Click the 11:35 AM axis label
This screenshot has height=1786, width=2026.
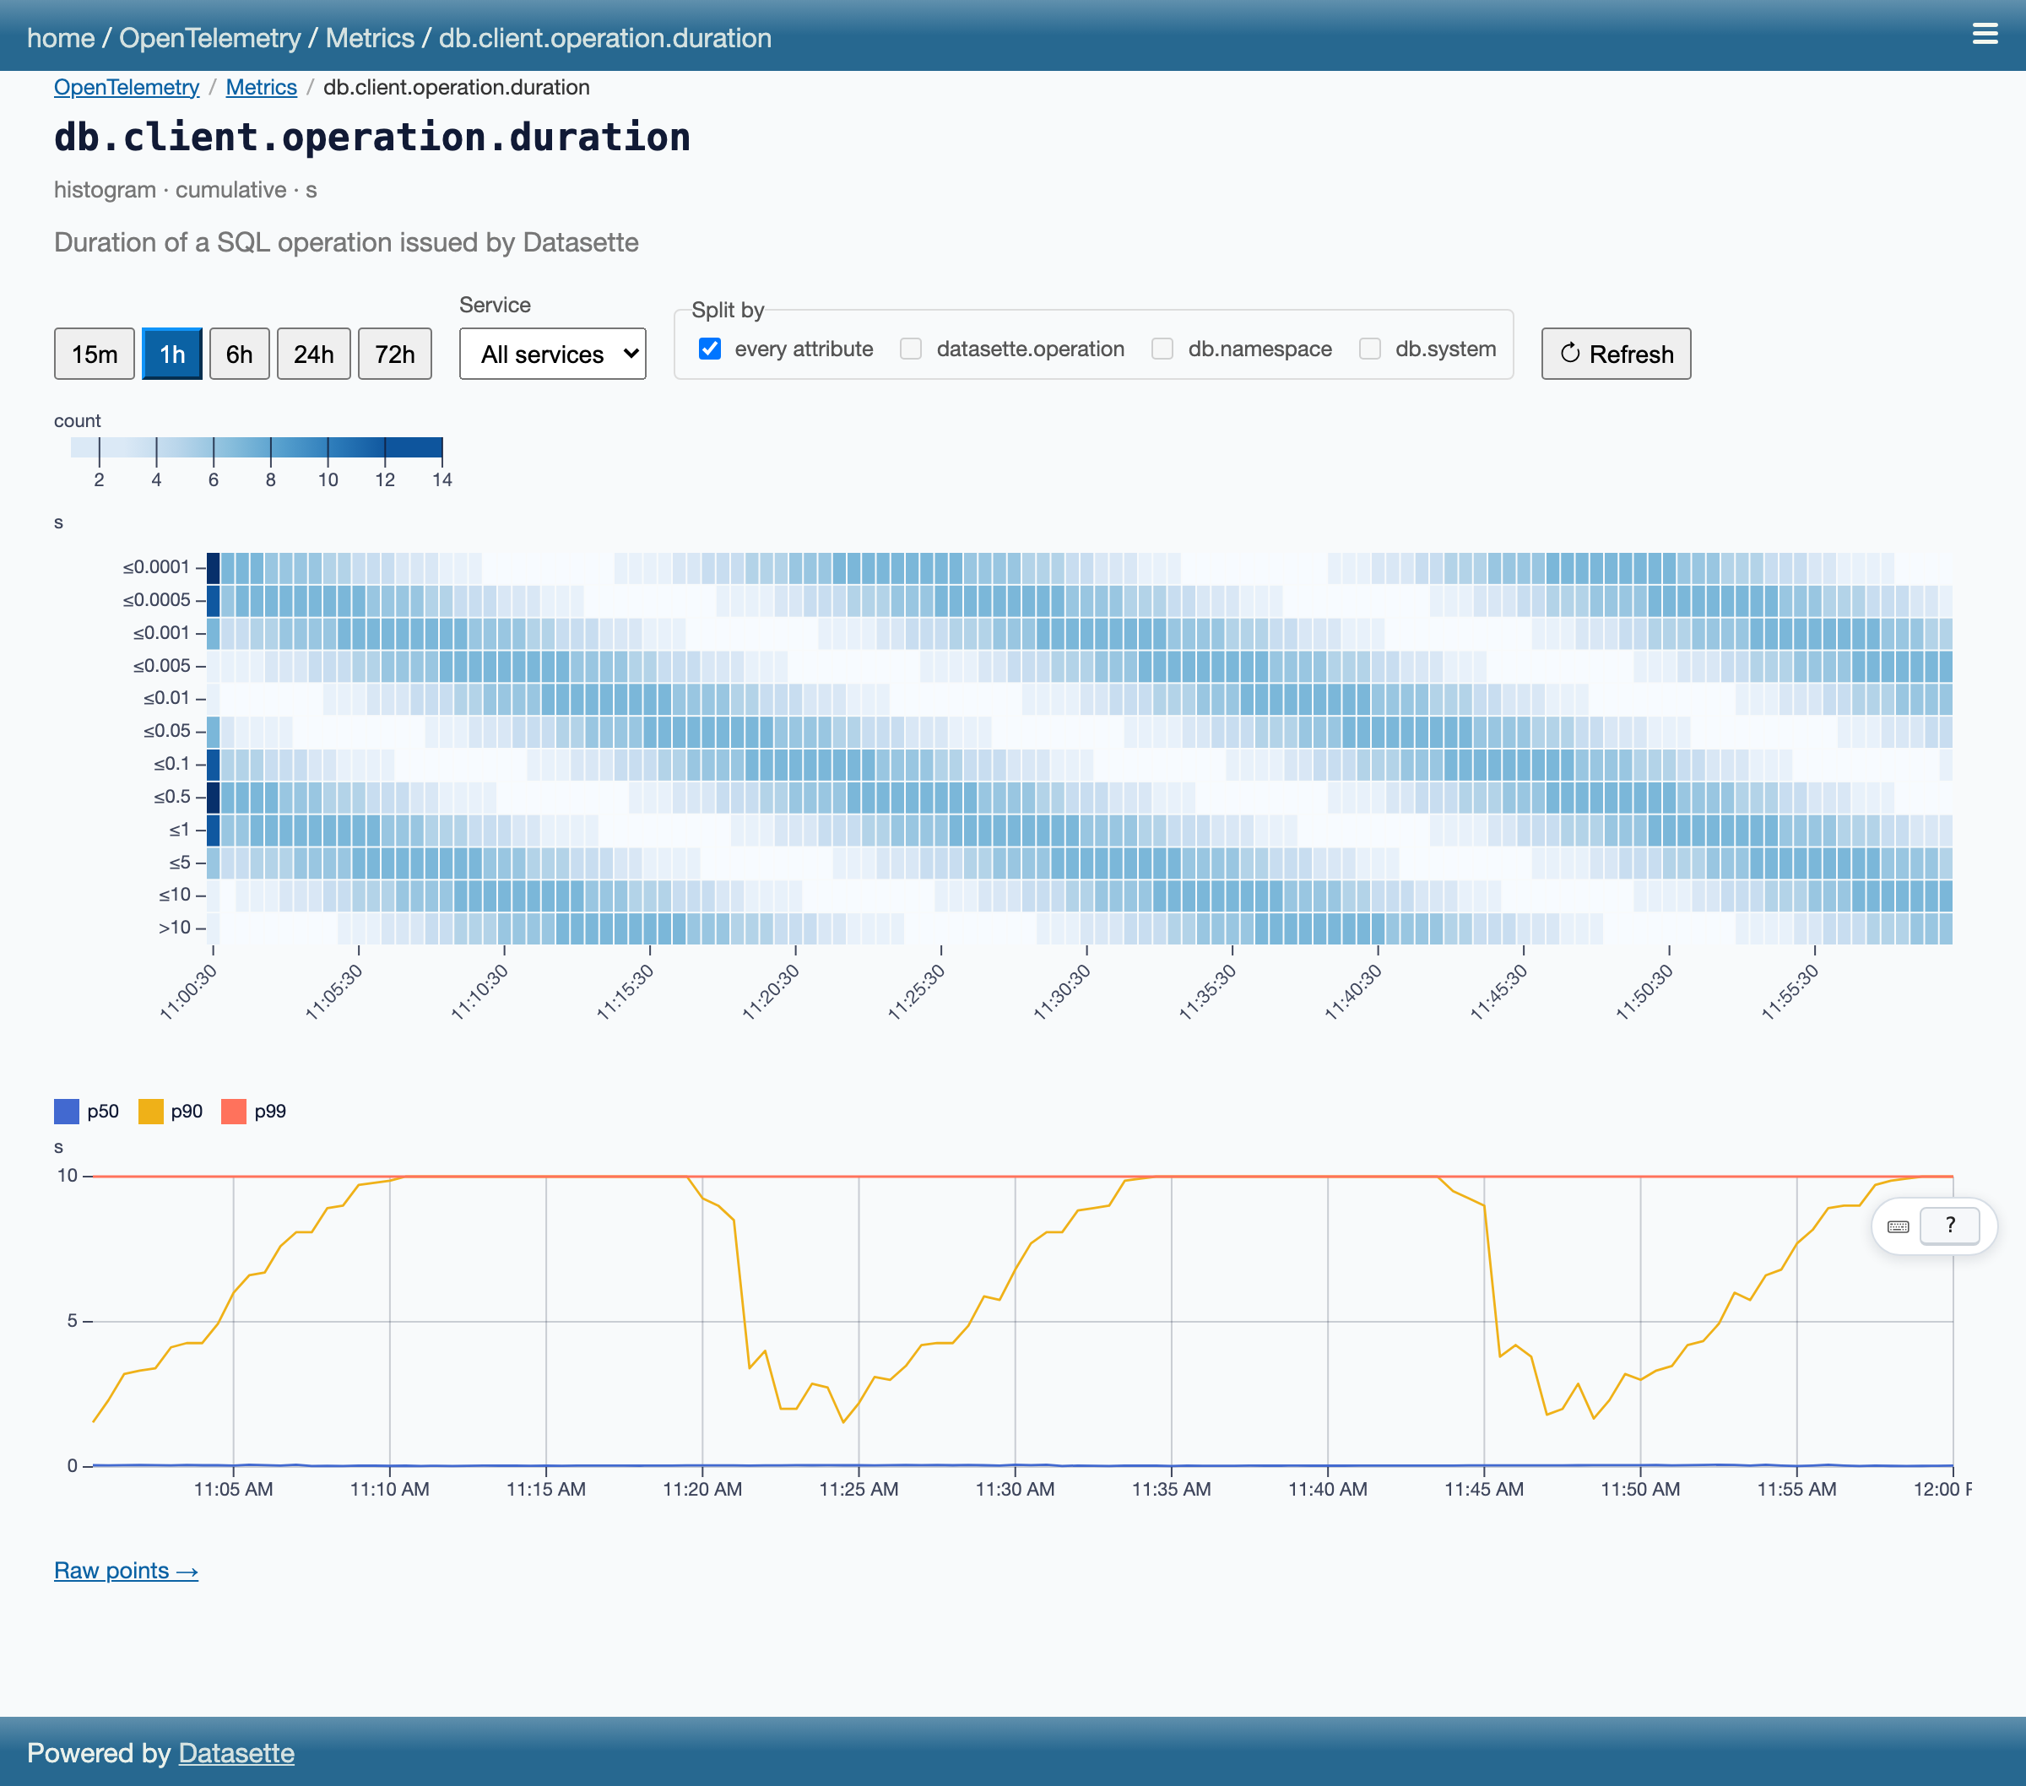[x=1171, y=1489]
